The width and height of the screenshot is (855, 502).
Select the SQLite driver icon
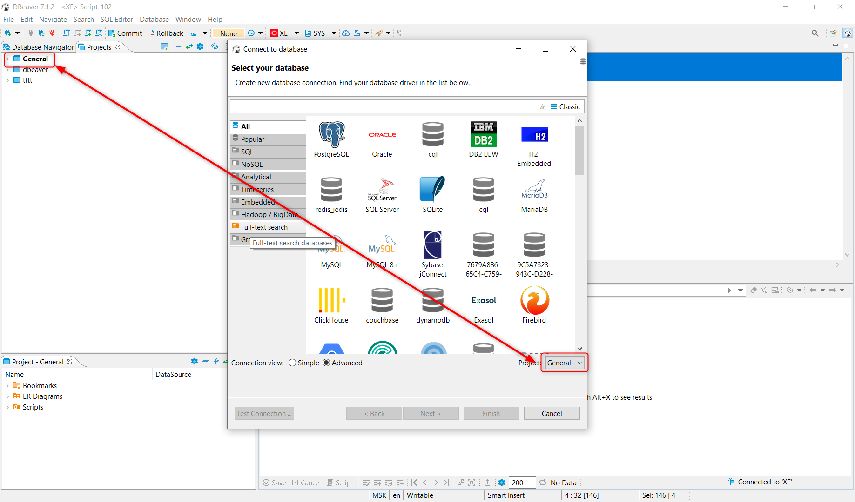pos(432,191)
